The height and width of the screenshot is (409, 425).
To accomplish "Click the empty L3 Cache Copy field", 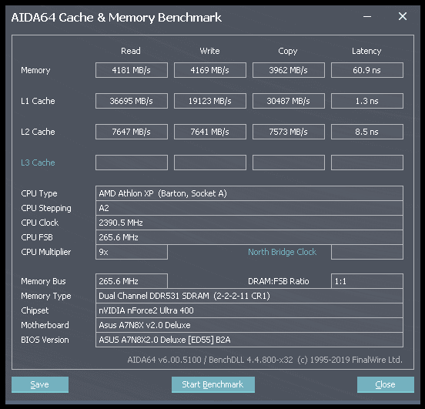I will 289,163.
